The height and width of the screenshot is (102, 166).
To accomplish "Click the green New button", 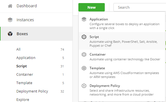I will point(92,7).
